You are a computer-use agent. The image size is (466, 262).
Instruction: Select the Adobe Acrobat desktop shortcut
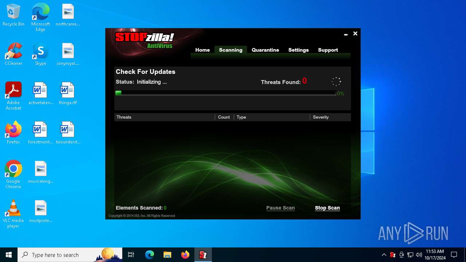pyautogui.click(x=13, y=96)
